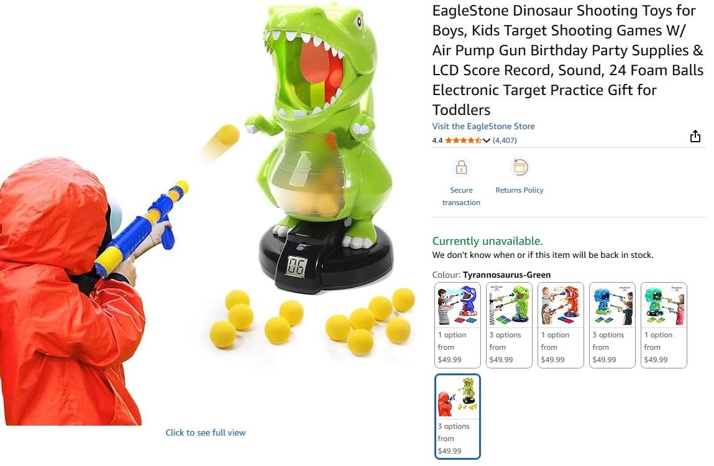Viewport: 714px width, 466px height.
Task: Click the main dinosaur product image
Action: click(207, 214)
